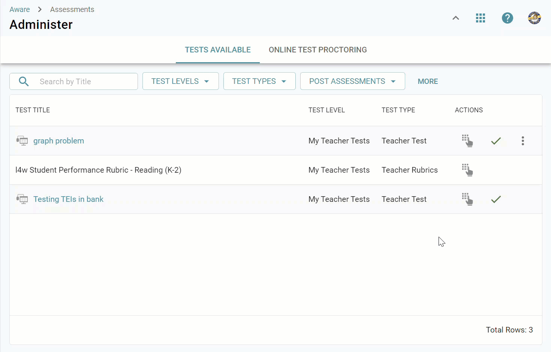Click the Administer page heading
The height and width of the screenshot is (352, 551).
[x=41, y=25]
